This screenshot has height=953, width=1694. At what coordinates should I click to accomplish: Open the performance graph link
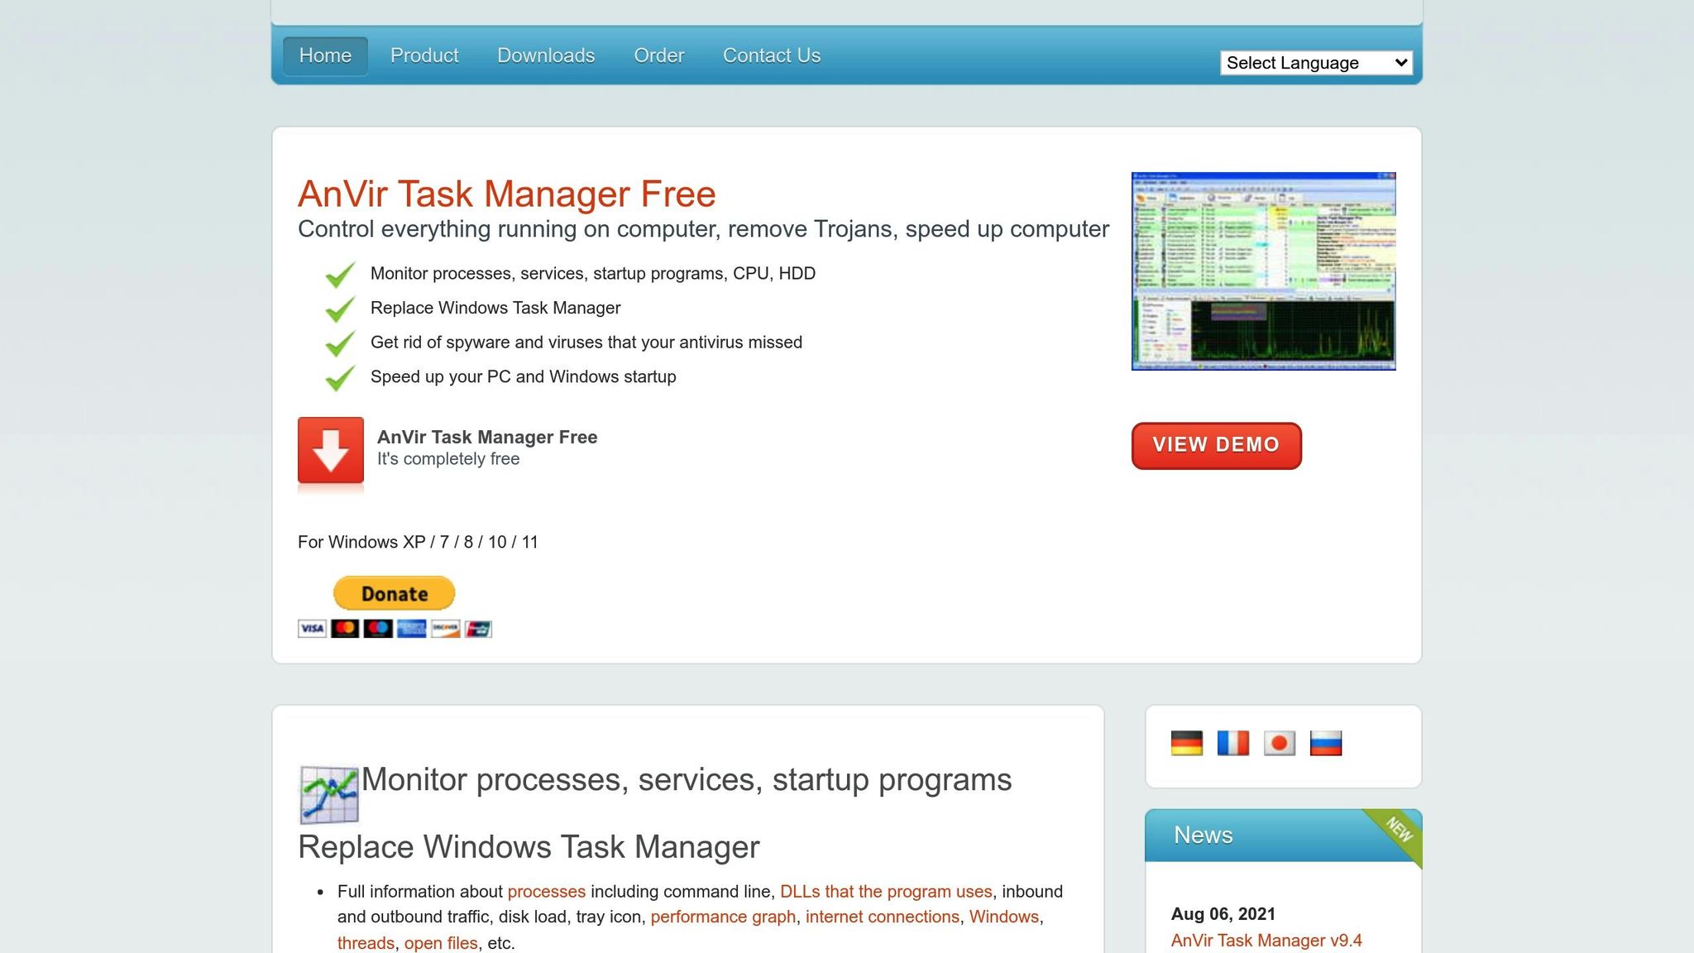pyautogui.click(x=722, y=916)
